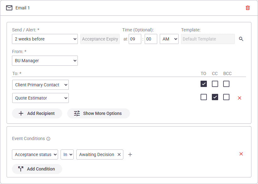Image resolution: width=258 pixels, height=184 pixels.
Task: Click the Event Conditions info icon
Action: point(48,139)
